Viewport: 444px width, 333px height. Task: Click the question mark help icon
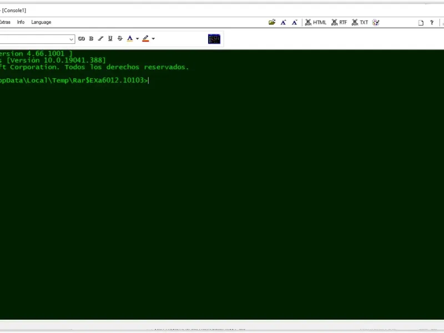pyautogui.click(x=432, y=22)
